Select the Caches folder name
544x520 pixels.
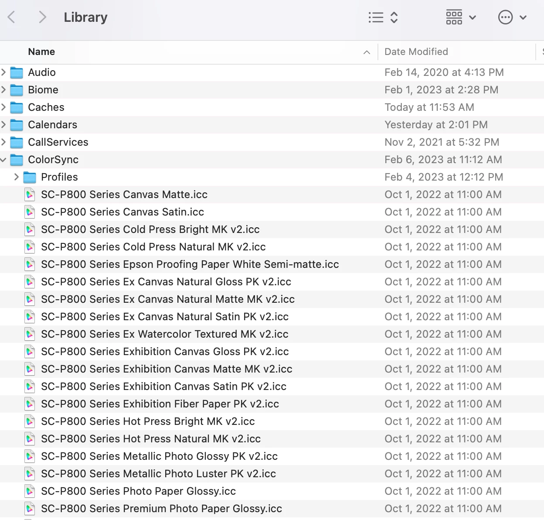coord(46,107)
